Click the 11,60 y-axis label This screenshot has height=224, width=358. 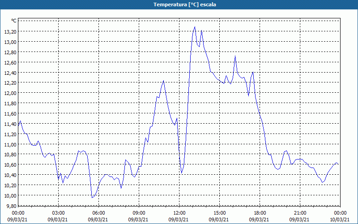pyautogui.click(x=10, y=114)
